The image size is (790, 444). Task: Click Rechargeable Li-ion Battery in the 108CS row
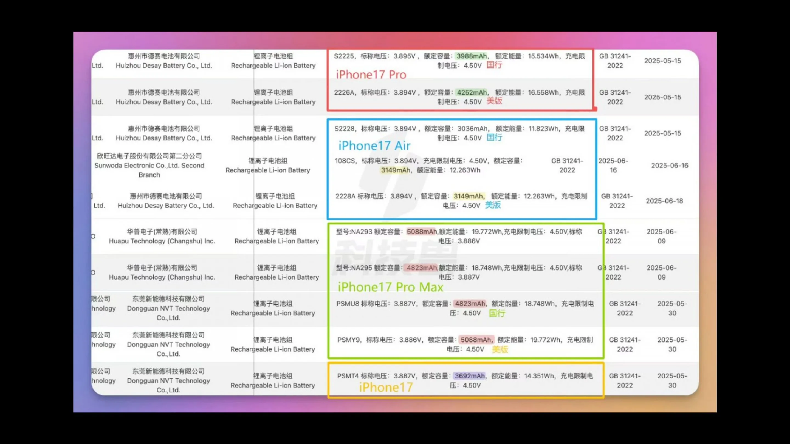coord(268,170)
